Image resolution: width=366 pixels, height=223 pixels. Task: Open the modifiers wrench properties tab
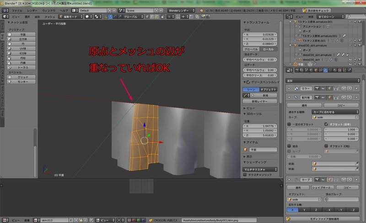click(325, 70)
